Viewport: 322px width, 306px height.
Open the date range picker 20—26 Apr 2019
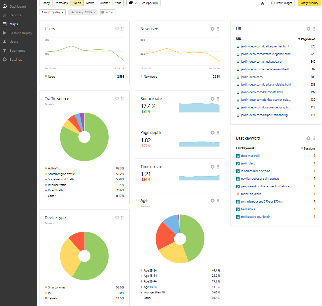[143, 3]
